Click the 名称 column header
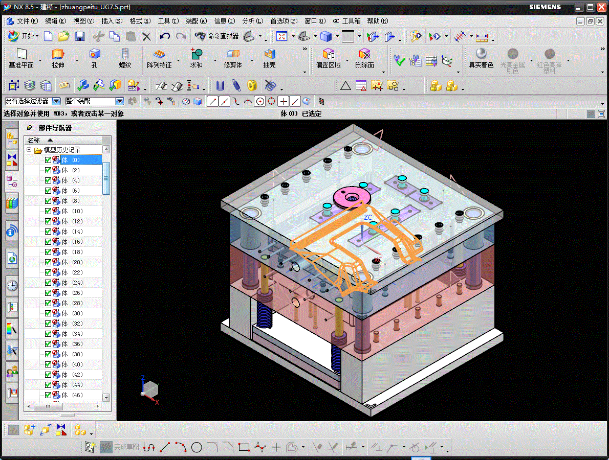This screenshot has height=460, width=609. (x=63, y=140)
